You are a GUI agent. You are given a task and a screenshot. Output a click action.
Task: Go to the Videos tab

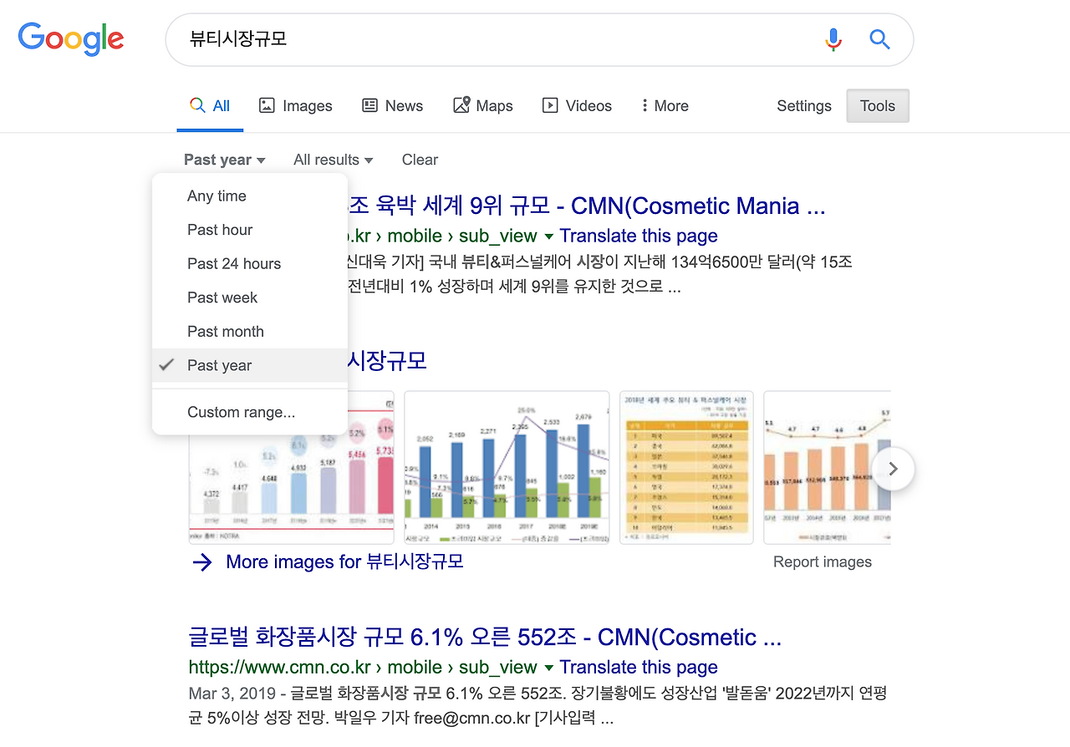(577, 106)
